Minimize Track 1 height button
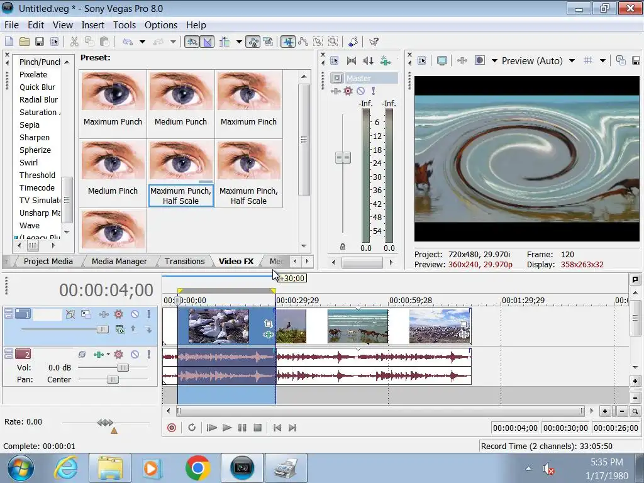The height and width of the screenshot is (483, 644). [9, 312]
